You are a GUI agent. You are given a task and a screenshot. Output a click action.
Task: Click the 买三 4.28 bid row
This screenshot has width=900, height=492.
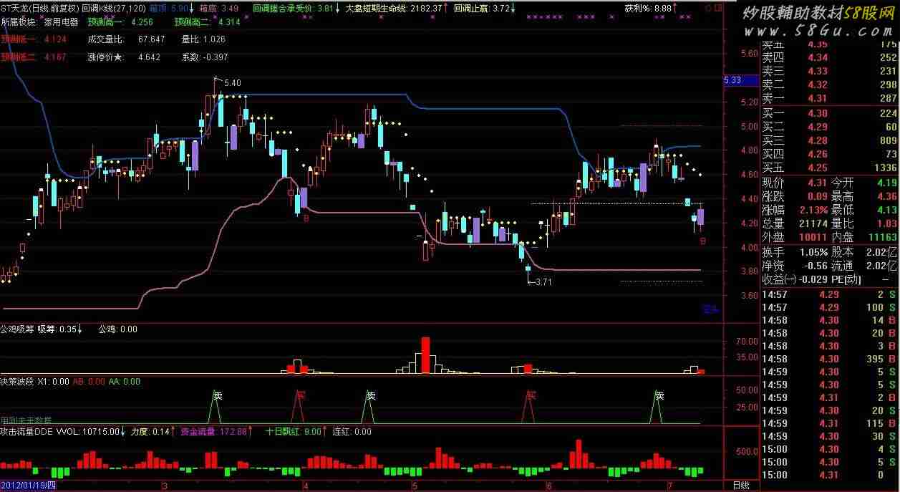829,140
